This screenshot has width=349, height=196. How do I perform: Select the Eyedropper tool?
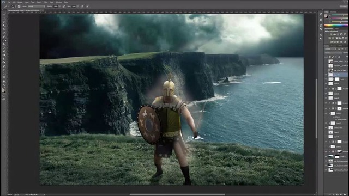[4, 33]
